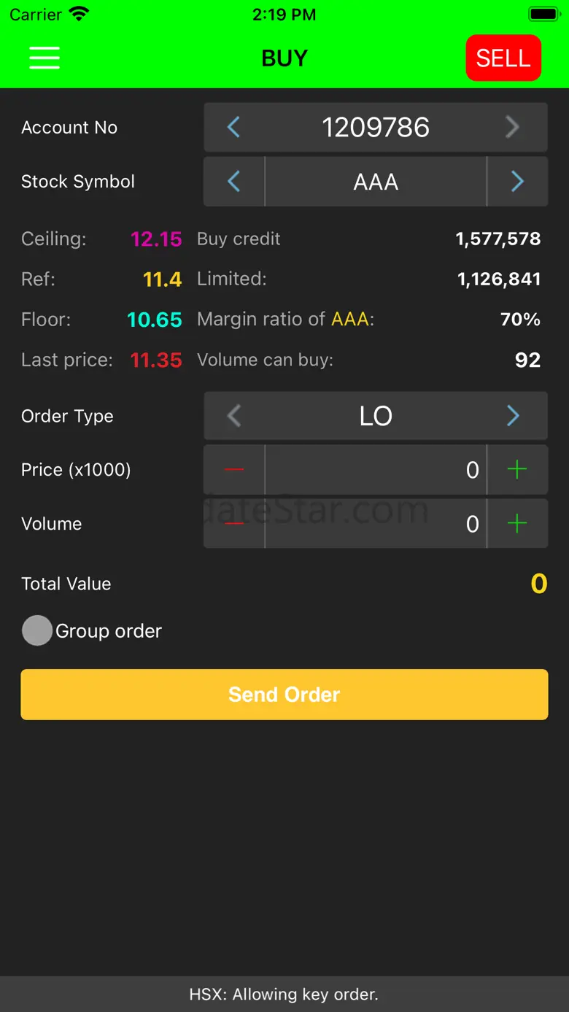Go to previous account number

point(233,127)
